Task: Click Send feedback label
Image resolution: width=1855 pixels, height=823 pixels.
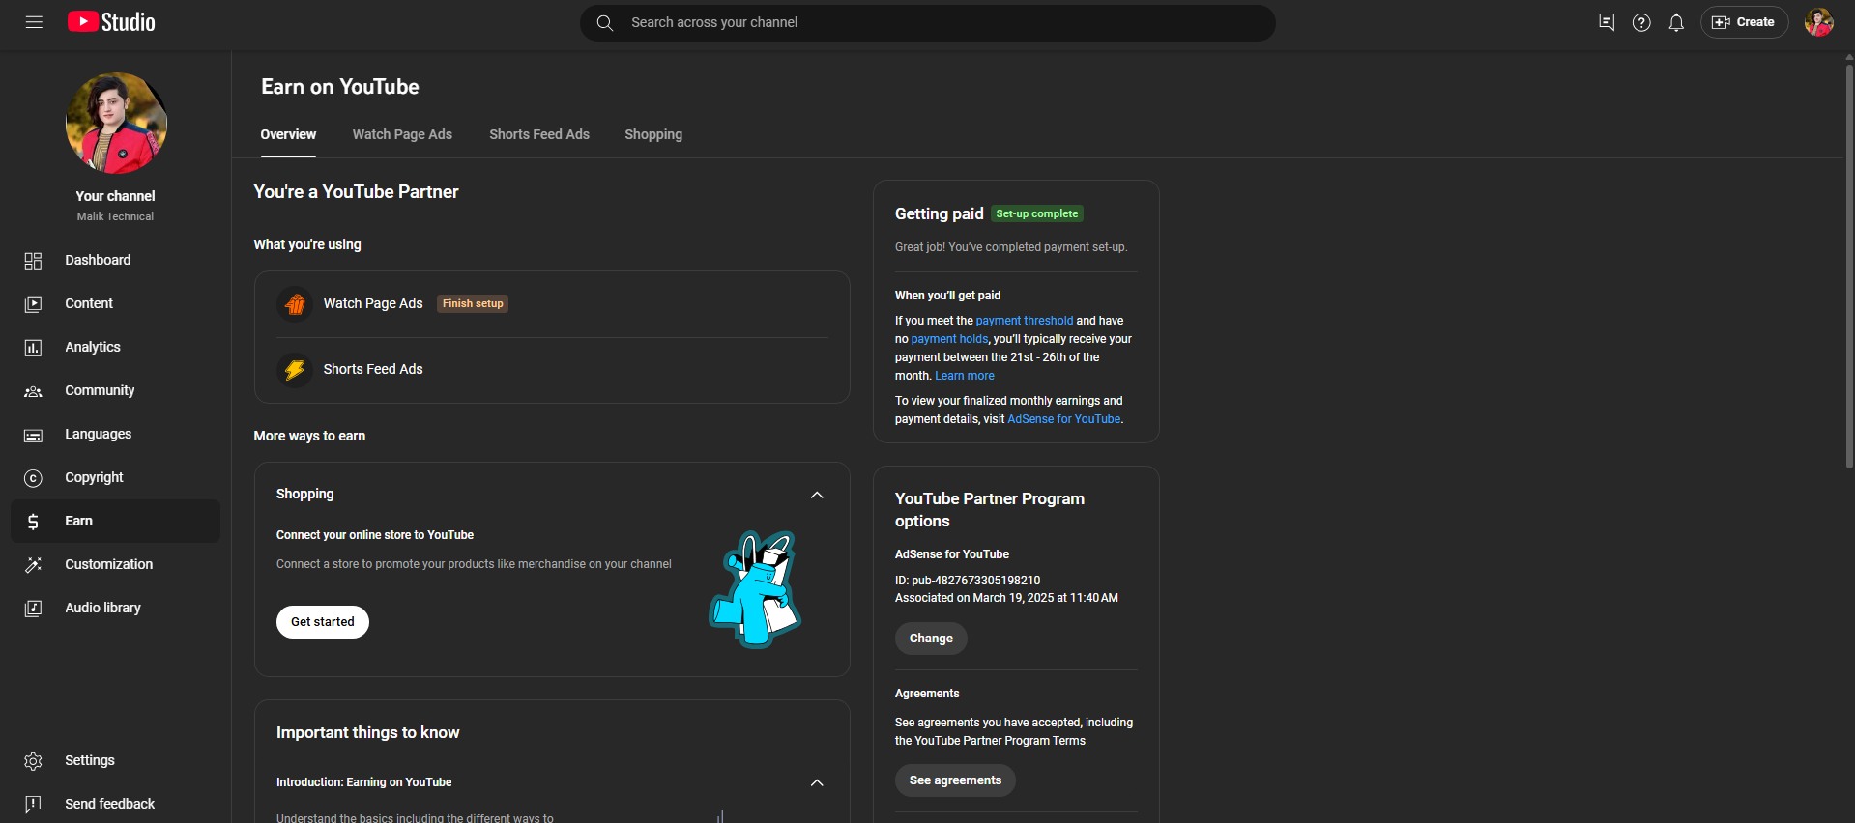Action: coord(109,804)
